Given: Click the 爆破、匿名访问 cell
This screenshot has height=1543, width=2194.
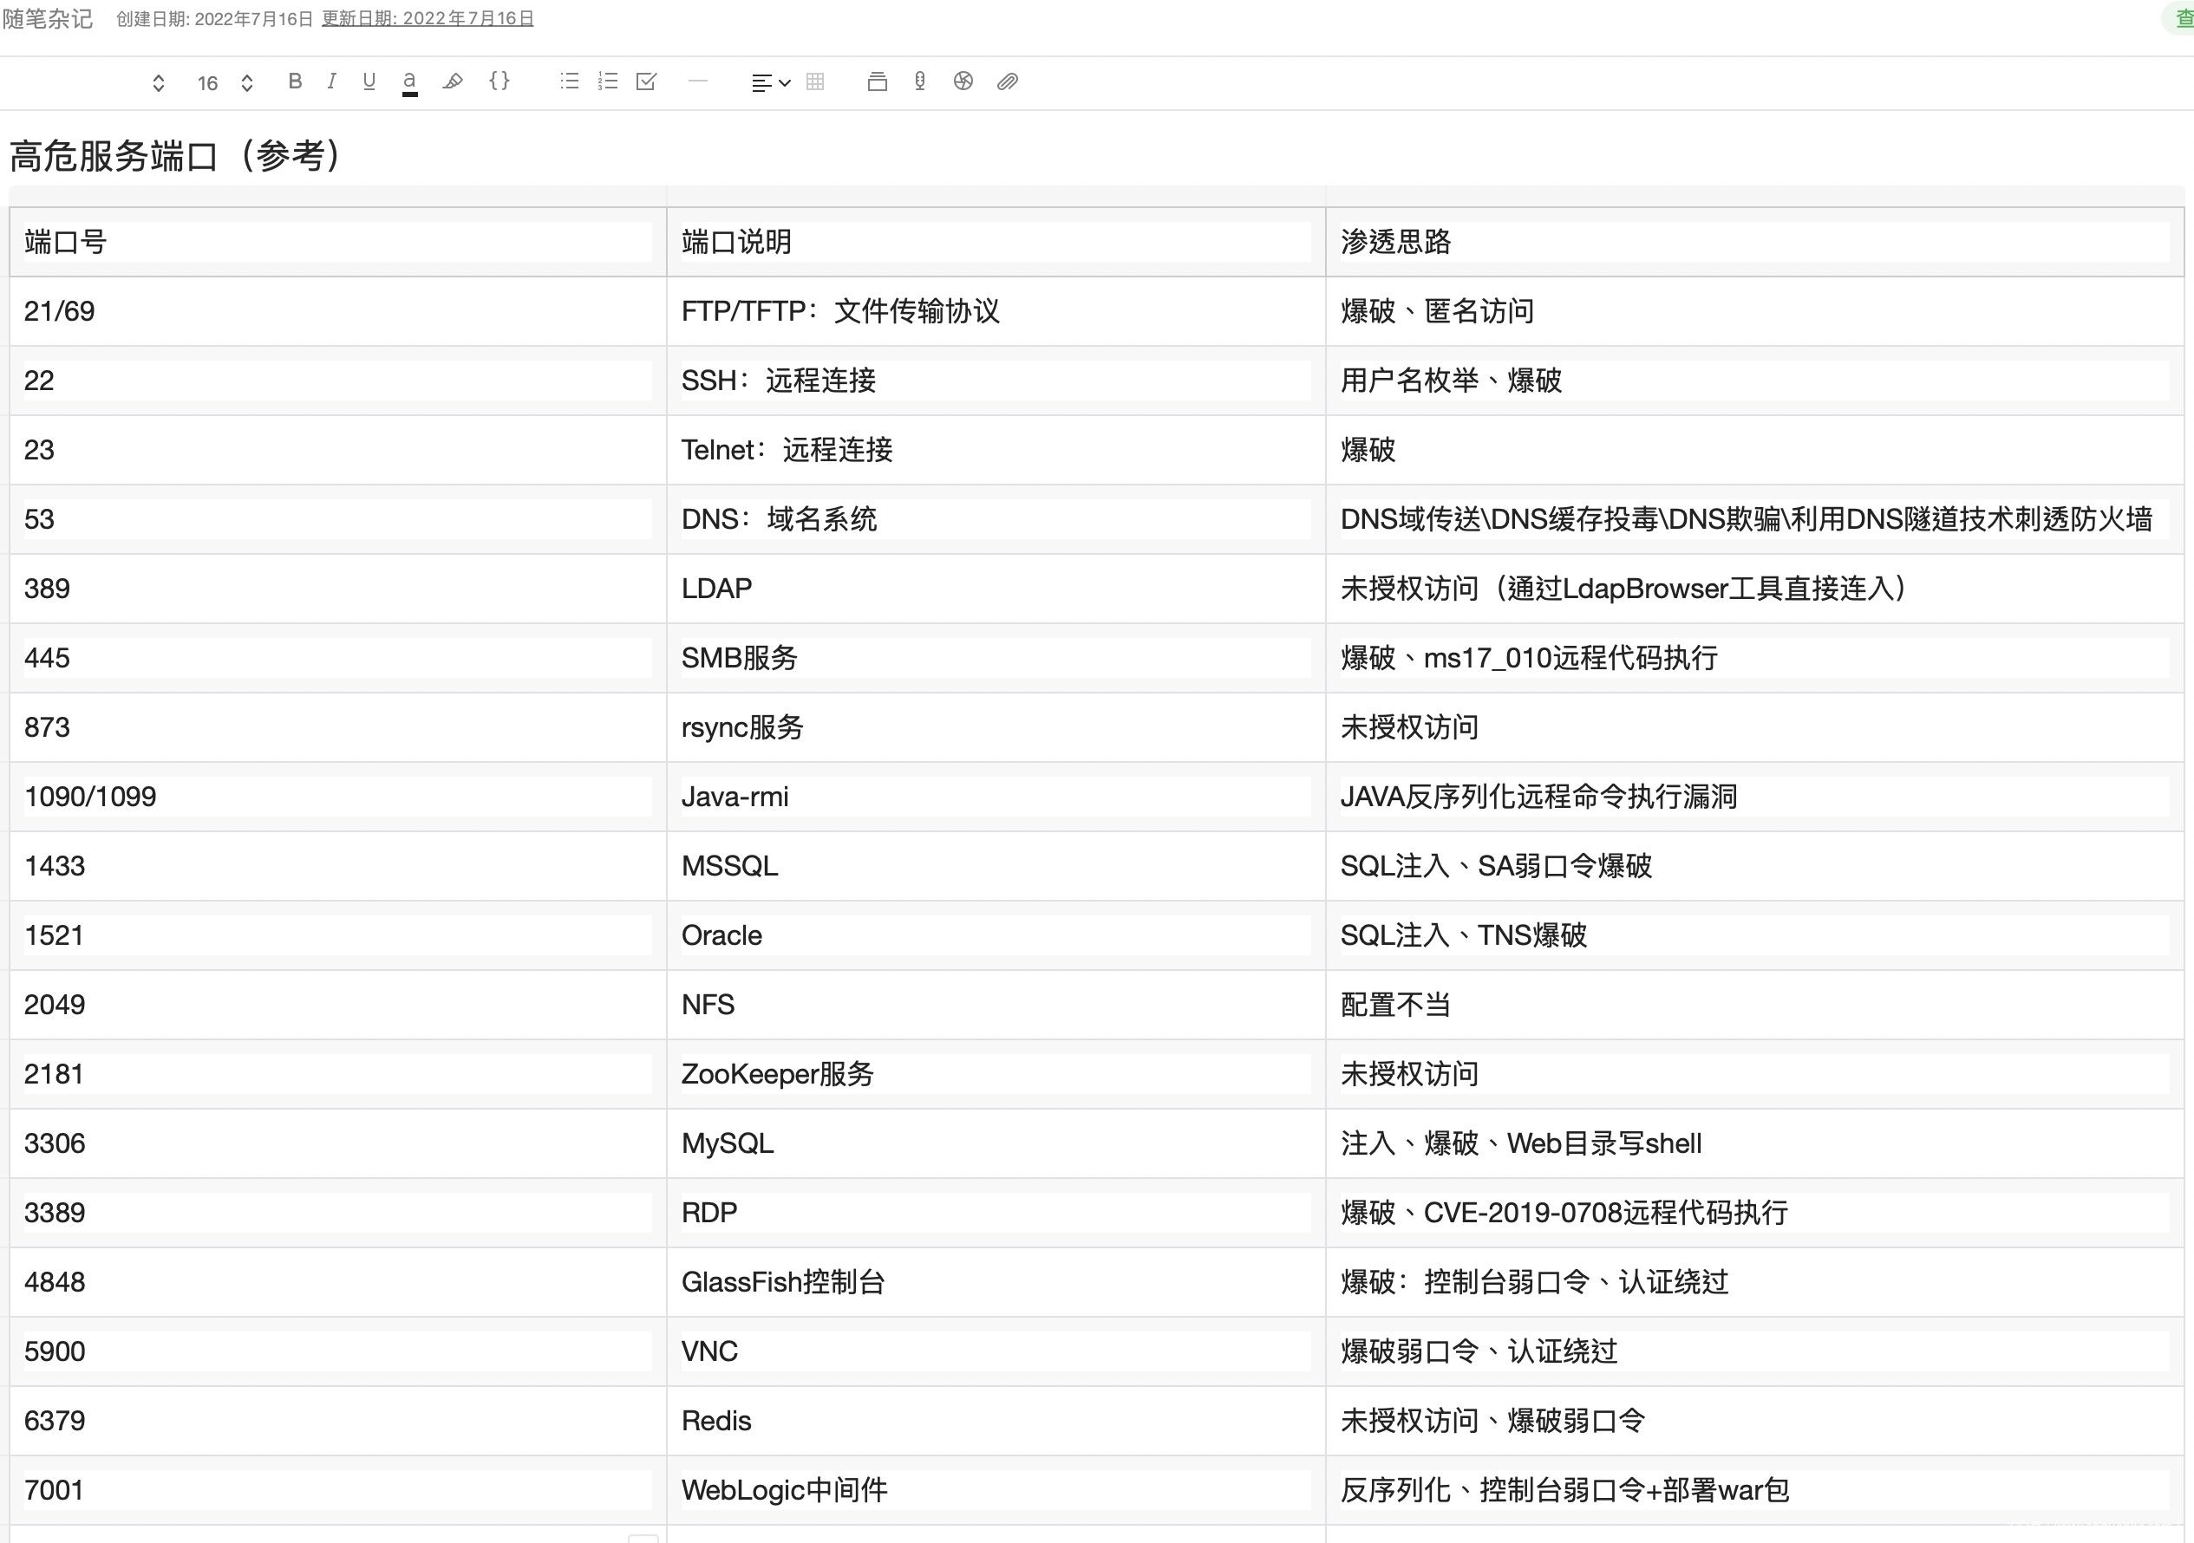Looking at the screenshot, I should (1754, 311).
